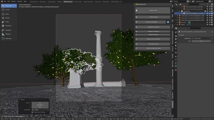Click the Find Missing Files button
This screenshot has height=120, width=214.
[152, 44]
